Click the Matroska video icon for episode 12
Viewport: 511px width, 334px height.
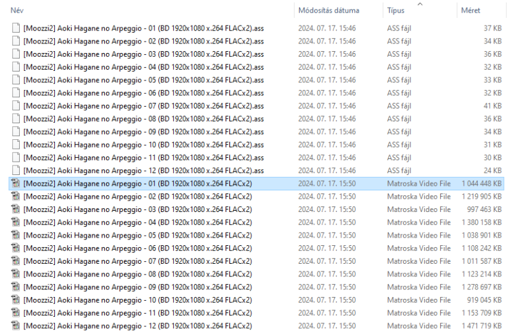click(x=15, y=326)
